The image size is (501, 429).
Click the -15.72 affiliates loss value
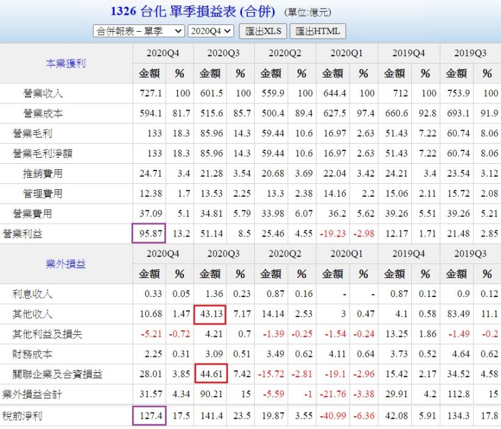(x=271, y=374)
